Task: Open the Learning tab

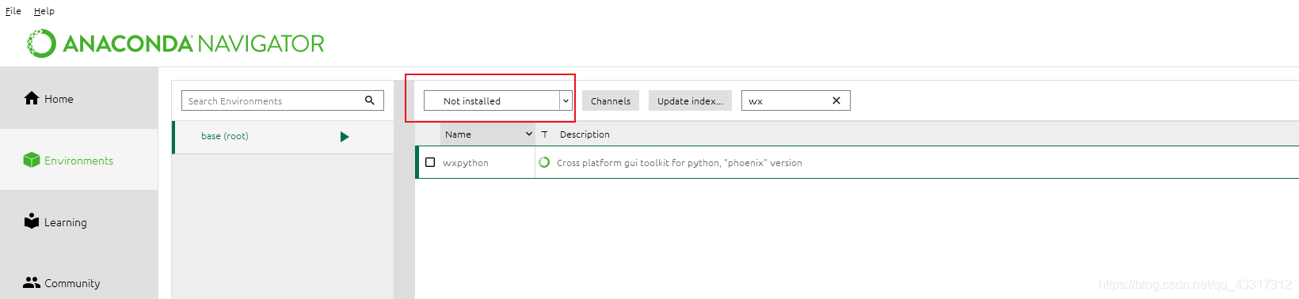Action: pyautogui.click(x=79, y=222)
